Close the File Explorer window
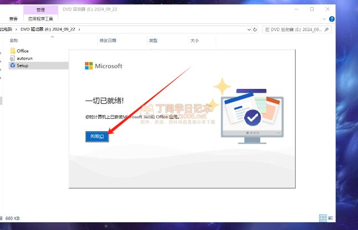 pos(327,9)
